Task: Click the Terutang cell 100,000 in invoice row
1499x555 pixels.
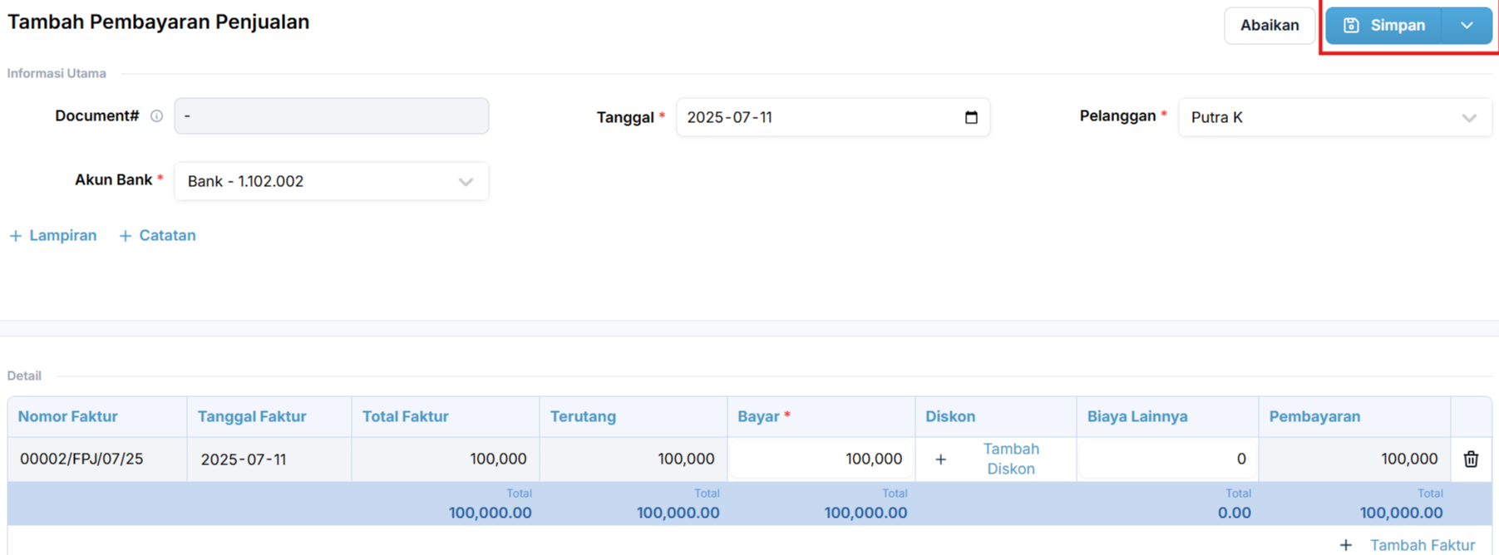Action: point(634,459)
